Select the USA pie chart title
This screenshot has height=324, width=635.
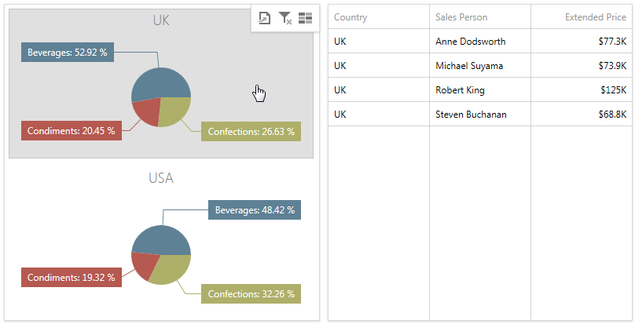[161, 178]
